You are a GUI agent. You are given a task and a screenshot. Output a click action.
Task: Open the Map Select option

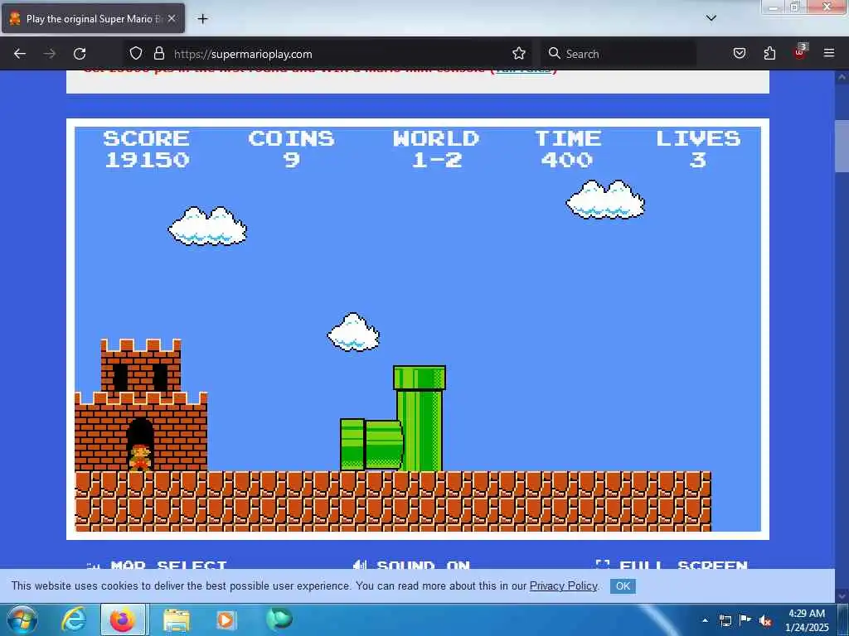pyautogui.click(x=157, y=565)
